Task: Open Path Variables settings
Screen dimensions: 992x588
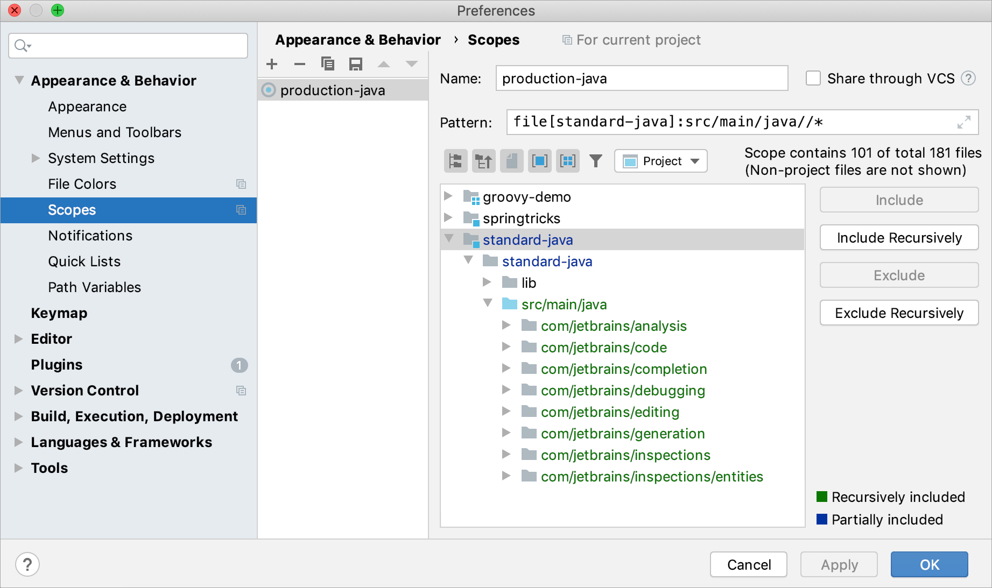Action: click(x=94, y=287)
